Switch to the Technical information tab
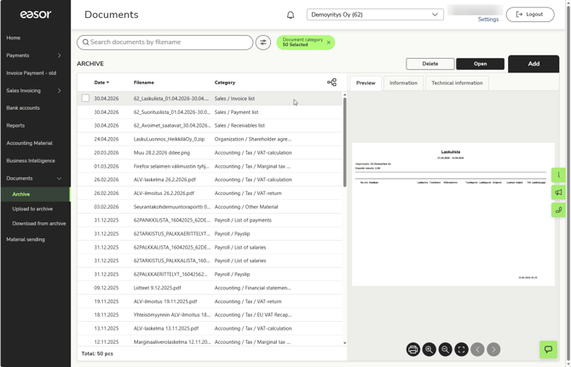The height and width of the screenshot is (367, 571). pyautogui.click(x=457, y=83)
